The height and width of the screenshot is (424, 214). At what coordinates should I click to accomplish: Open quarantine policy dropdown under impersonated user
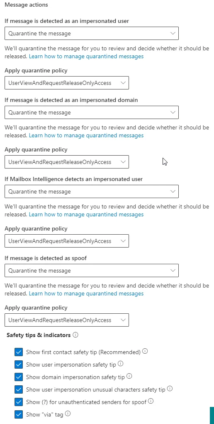coord(67,83)
